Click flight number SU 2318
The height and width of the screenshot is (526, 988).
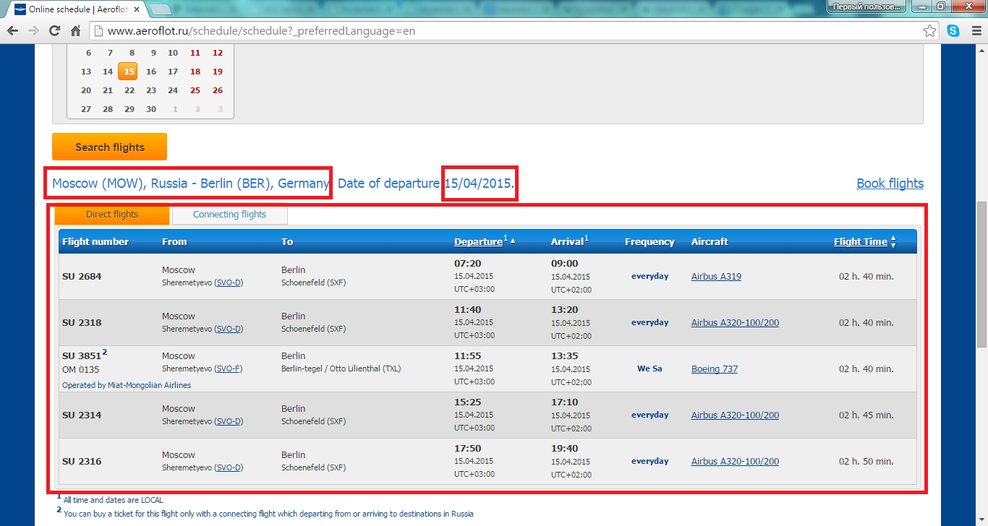pyautogui.click(x=82, y=322)
